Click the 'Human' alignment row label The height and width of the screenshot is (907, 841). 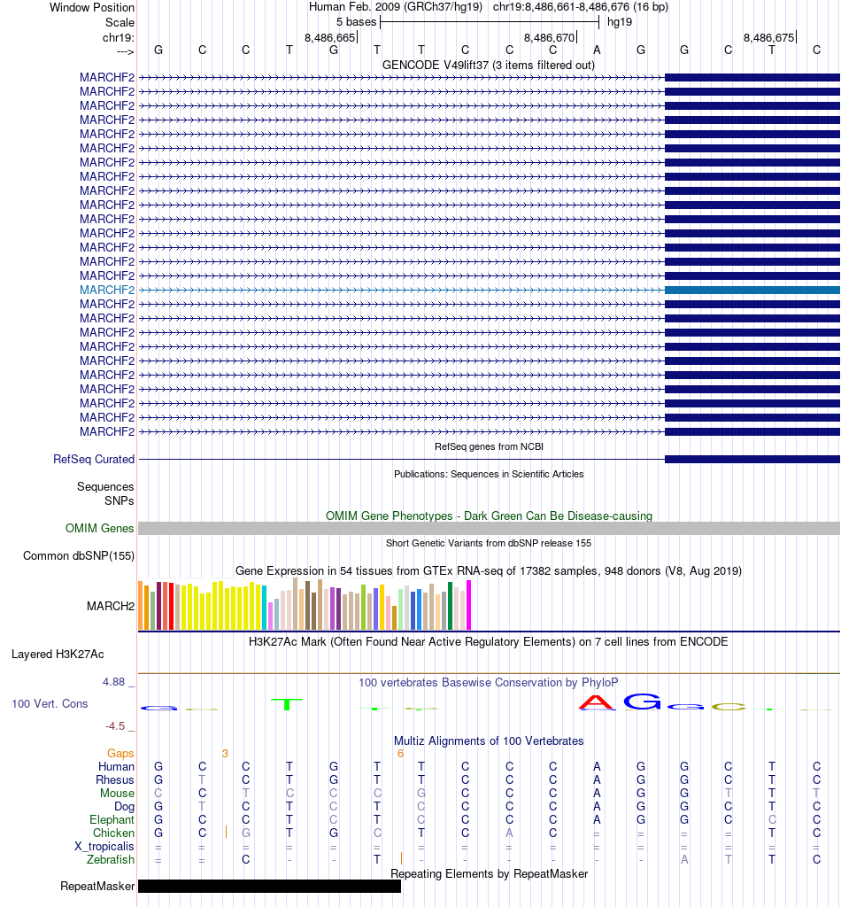pos(116,766)
